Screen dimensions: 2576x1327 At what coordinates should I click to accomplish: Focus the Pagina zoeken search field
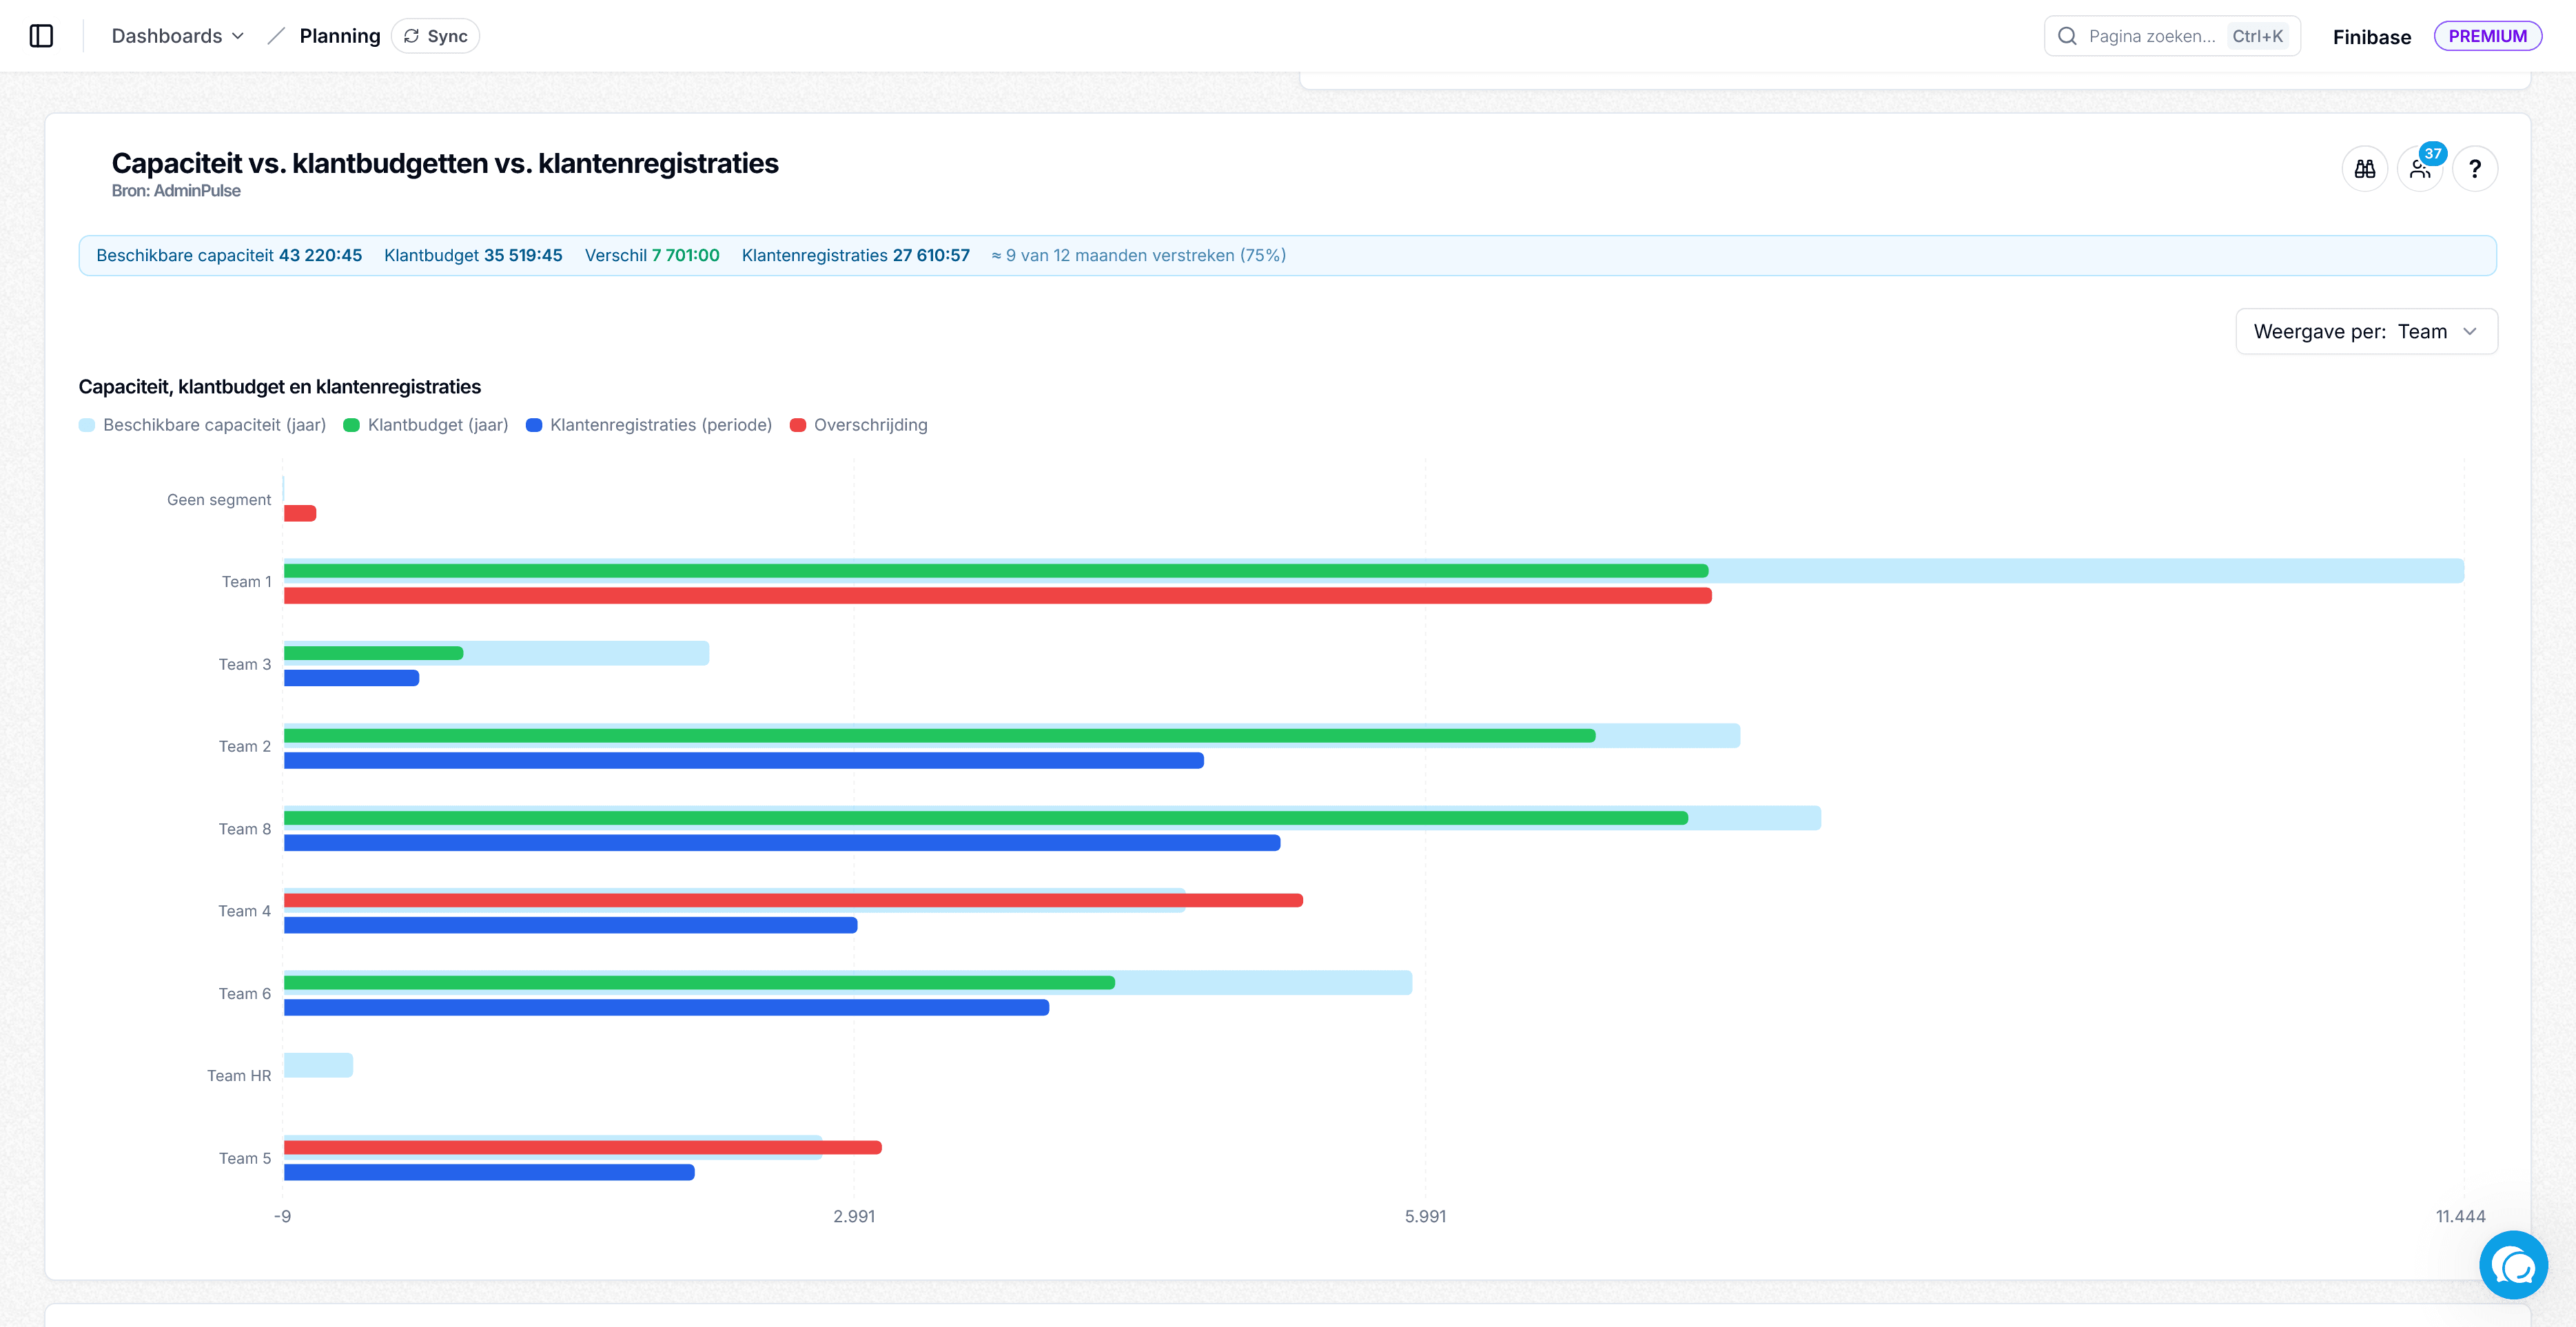pos(2172,36)
